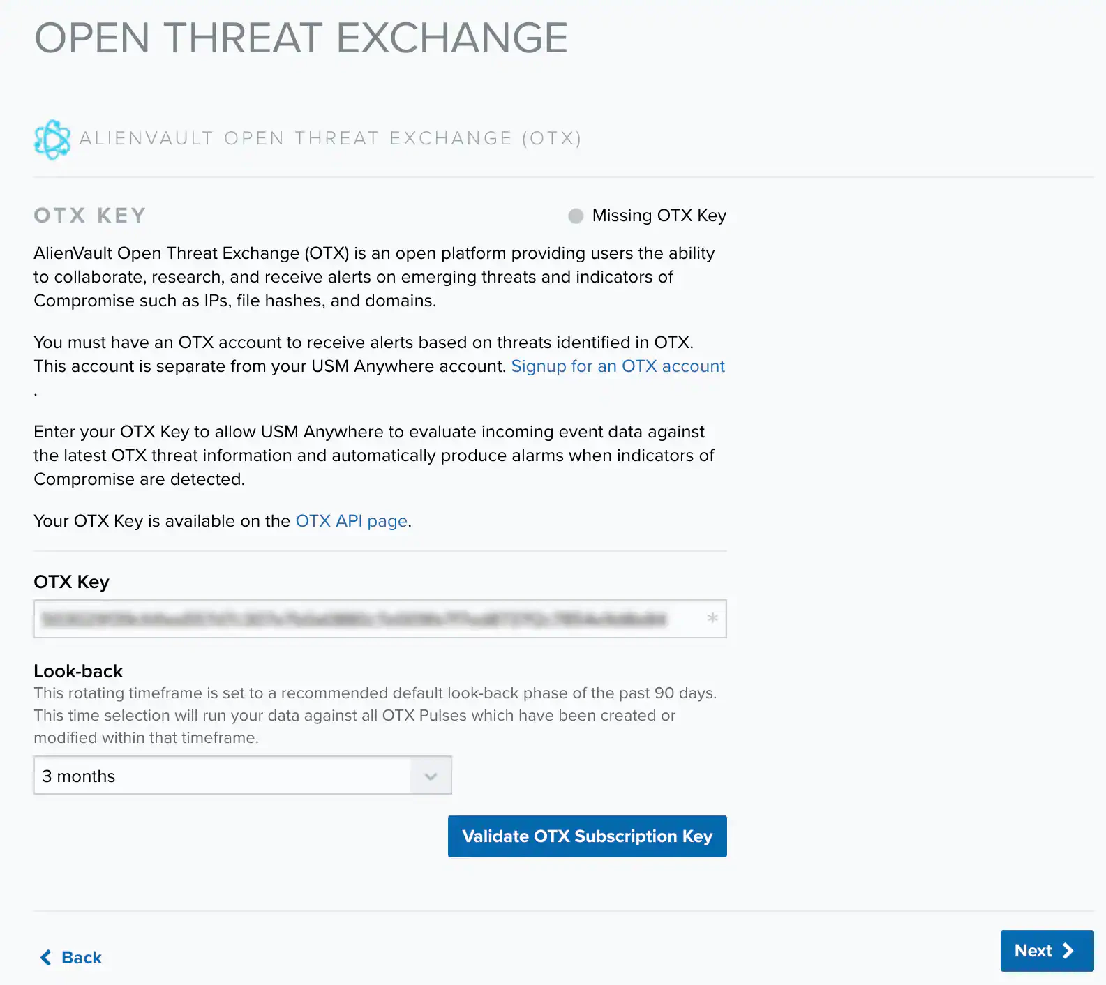Focus the OTX Key input field
This screenshot has height=985, width=1106.
point(380,619)
